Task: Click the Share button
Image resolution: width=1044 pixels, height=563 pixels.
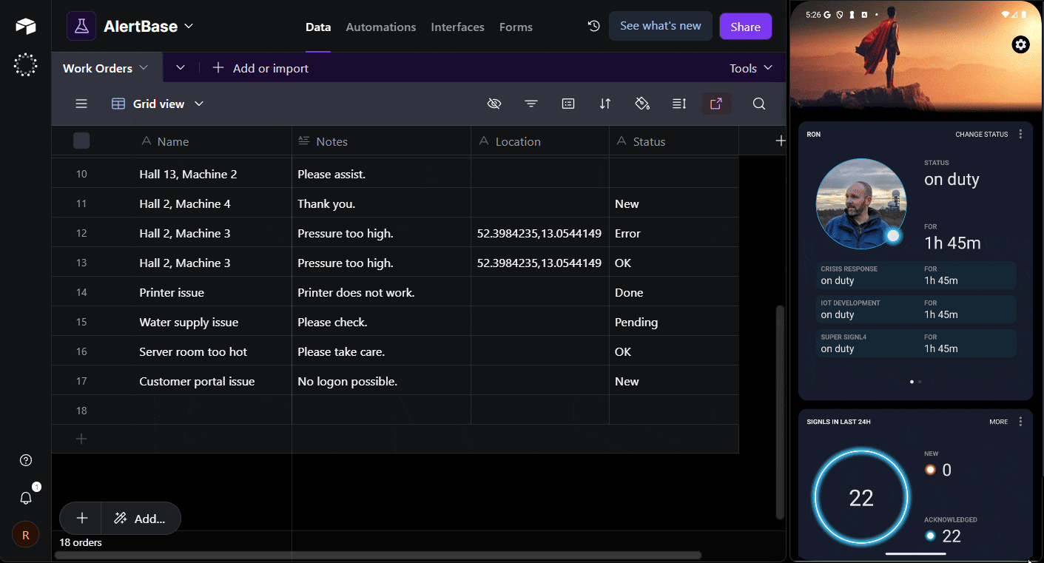Action: [745, 27]
